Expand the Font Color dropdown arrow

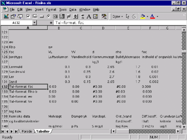[x=157, y=16]
